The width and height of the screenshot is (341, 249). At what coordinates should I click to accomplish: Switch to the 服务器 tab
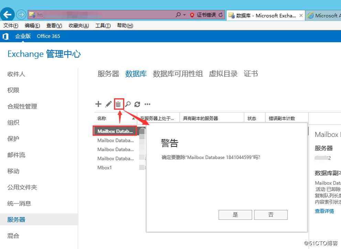(108, 74)
